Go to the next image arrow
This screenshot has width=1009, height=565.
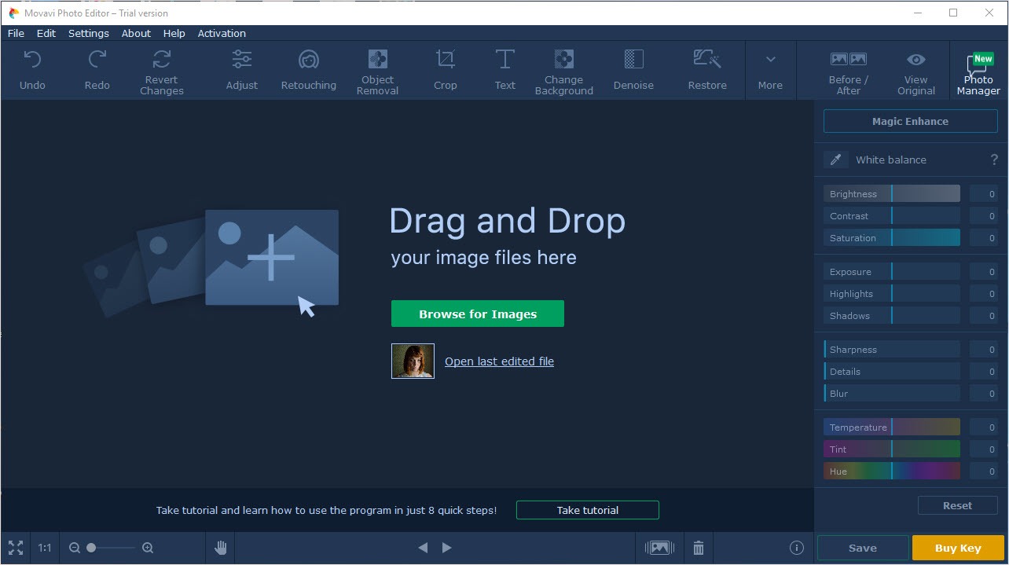pos(447,548)
